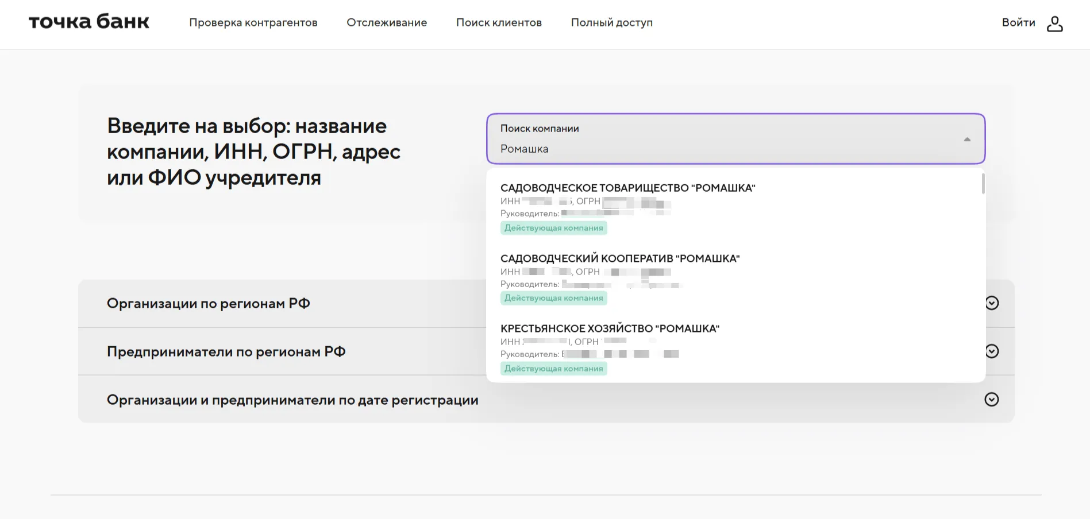The width and height of the screenshot is (1090, 519).
Task: Click the chevron icon on Организации по регионам РФ
Action: [x=992, y=303]
